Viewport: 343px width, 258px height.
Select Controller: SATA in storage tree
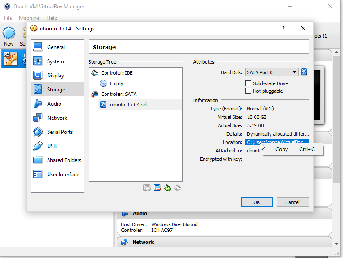(x=118, y=94)
